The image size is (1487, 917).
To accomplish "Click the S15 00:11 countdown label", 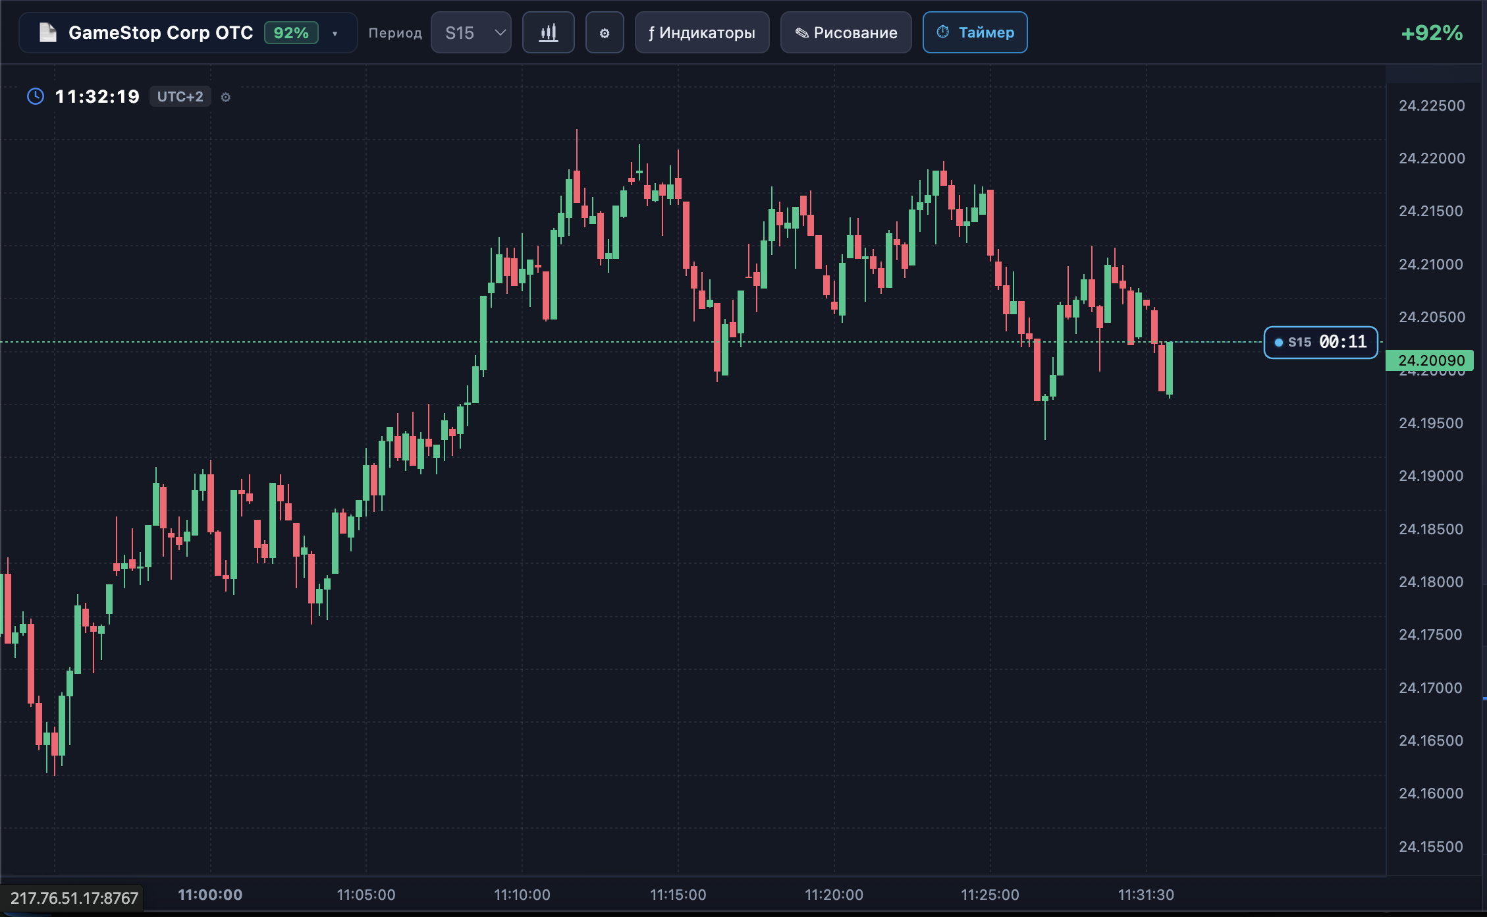I will [x=1320, y=342].
